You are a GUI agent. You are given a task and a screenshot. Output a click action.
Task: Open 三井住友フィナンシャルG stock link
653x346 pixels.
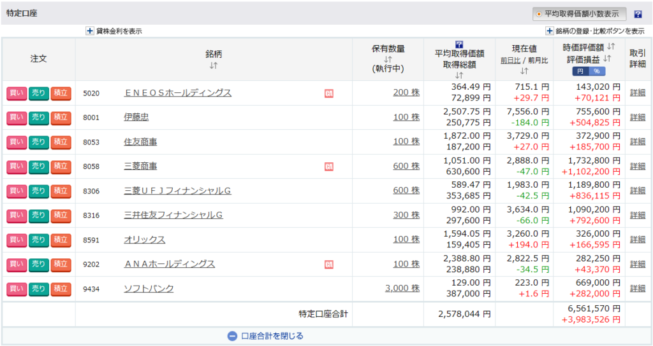pyautogui.click(x=173, y=216)
